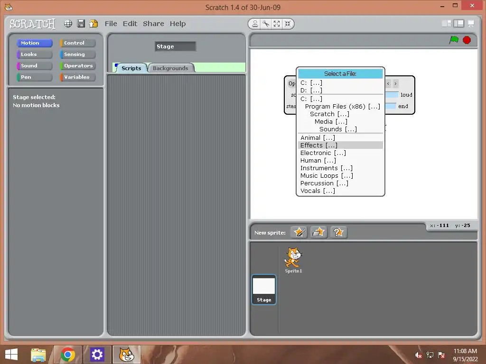This screenshot has width=486, height=364.
Task: Switch to the Scripts tab
Action: click(131, 68)
